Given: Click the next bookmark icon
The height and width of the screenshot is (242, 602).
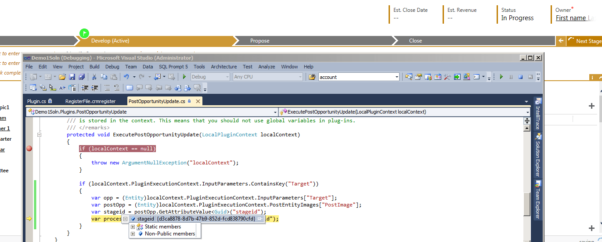Looking at the screenshot, I should tap(149, 88).
